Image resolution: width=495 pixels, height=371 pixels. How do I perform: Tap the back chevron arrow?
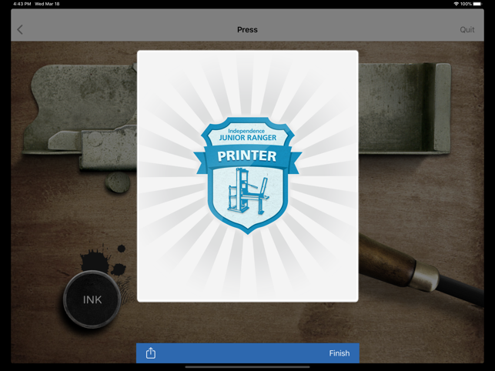[20, 30]
